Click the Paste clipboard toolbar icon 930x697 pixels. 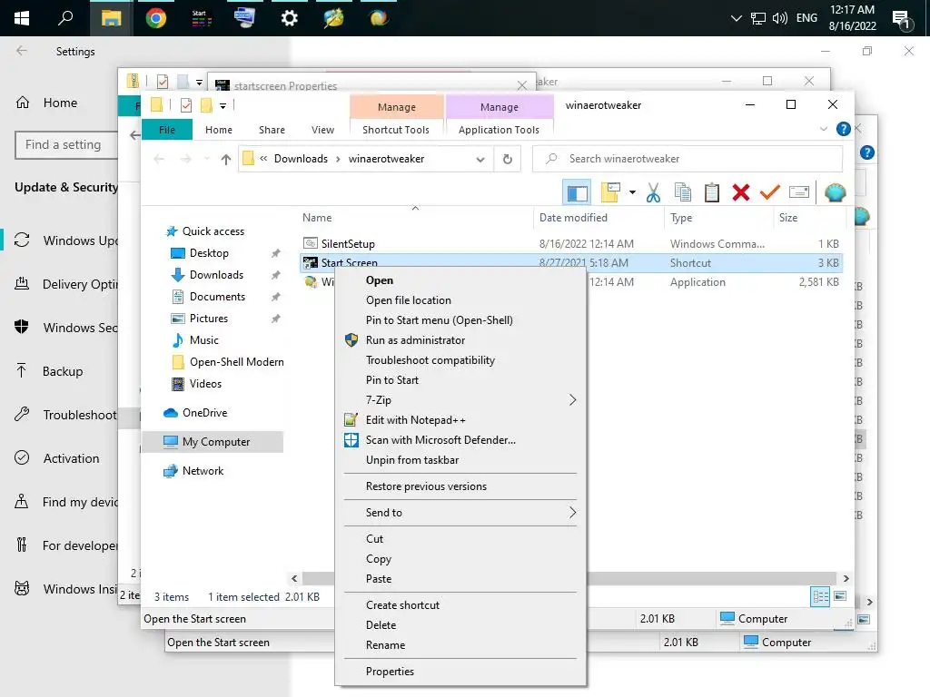pos(712,192)
